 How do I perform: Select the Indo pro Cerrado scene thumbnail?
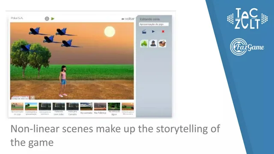pyautogui.click(x=72, y=107)
